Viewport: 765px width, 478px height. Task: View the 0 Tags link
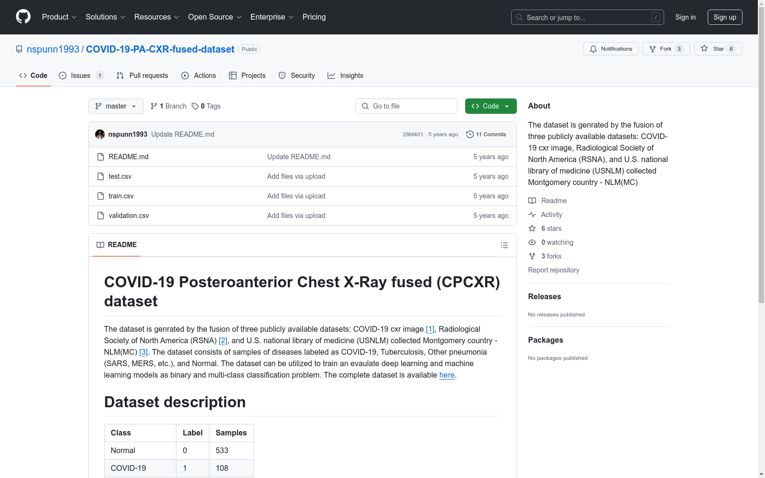click(206, 106)
